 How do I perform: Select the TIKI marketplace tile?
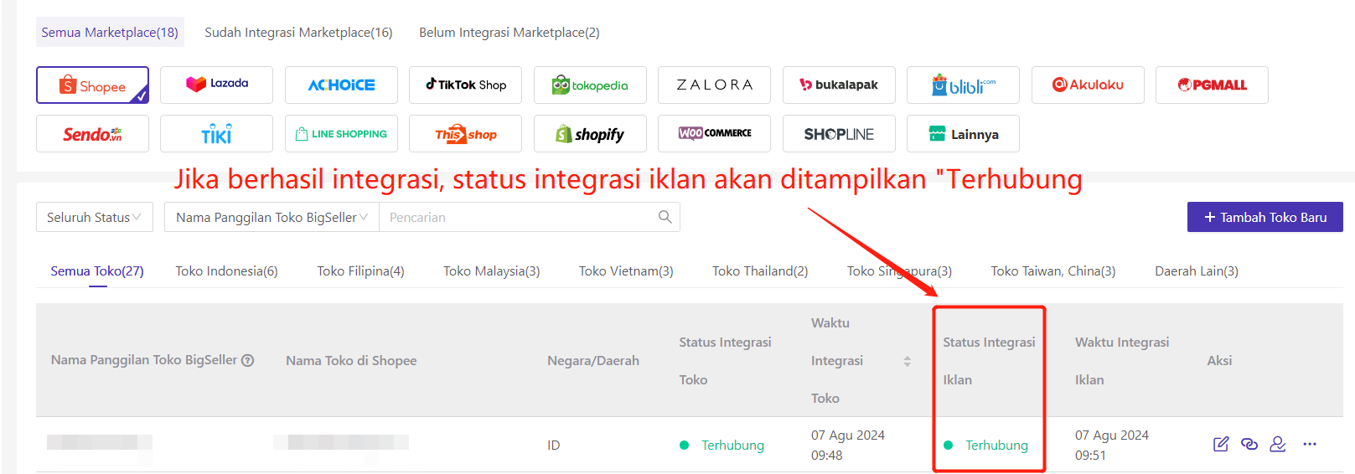pyautogui.click(x=216, y=134)
